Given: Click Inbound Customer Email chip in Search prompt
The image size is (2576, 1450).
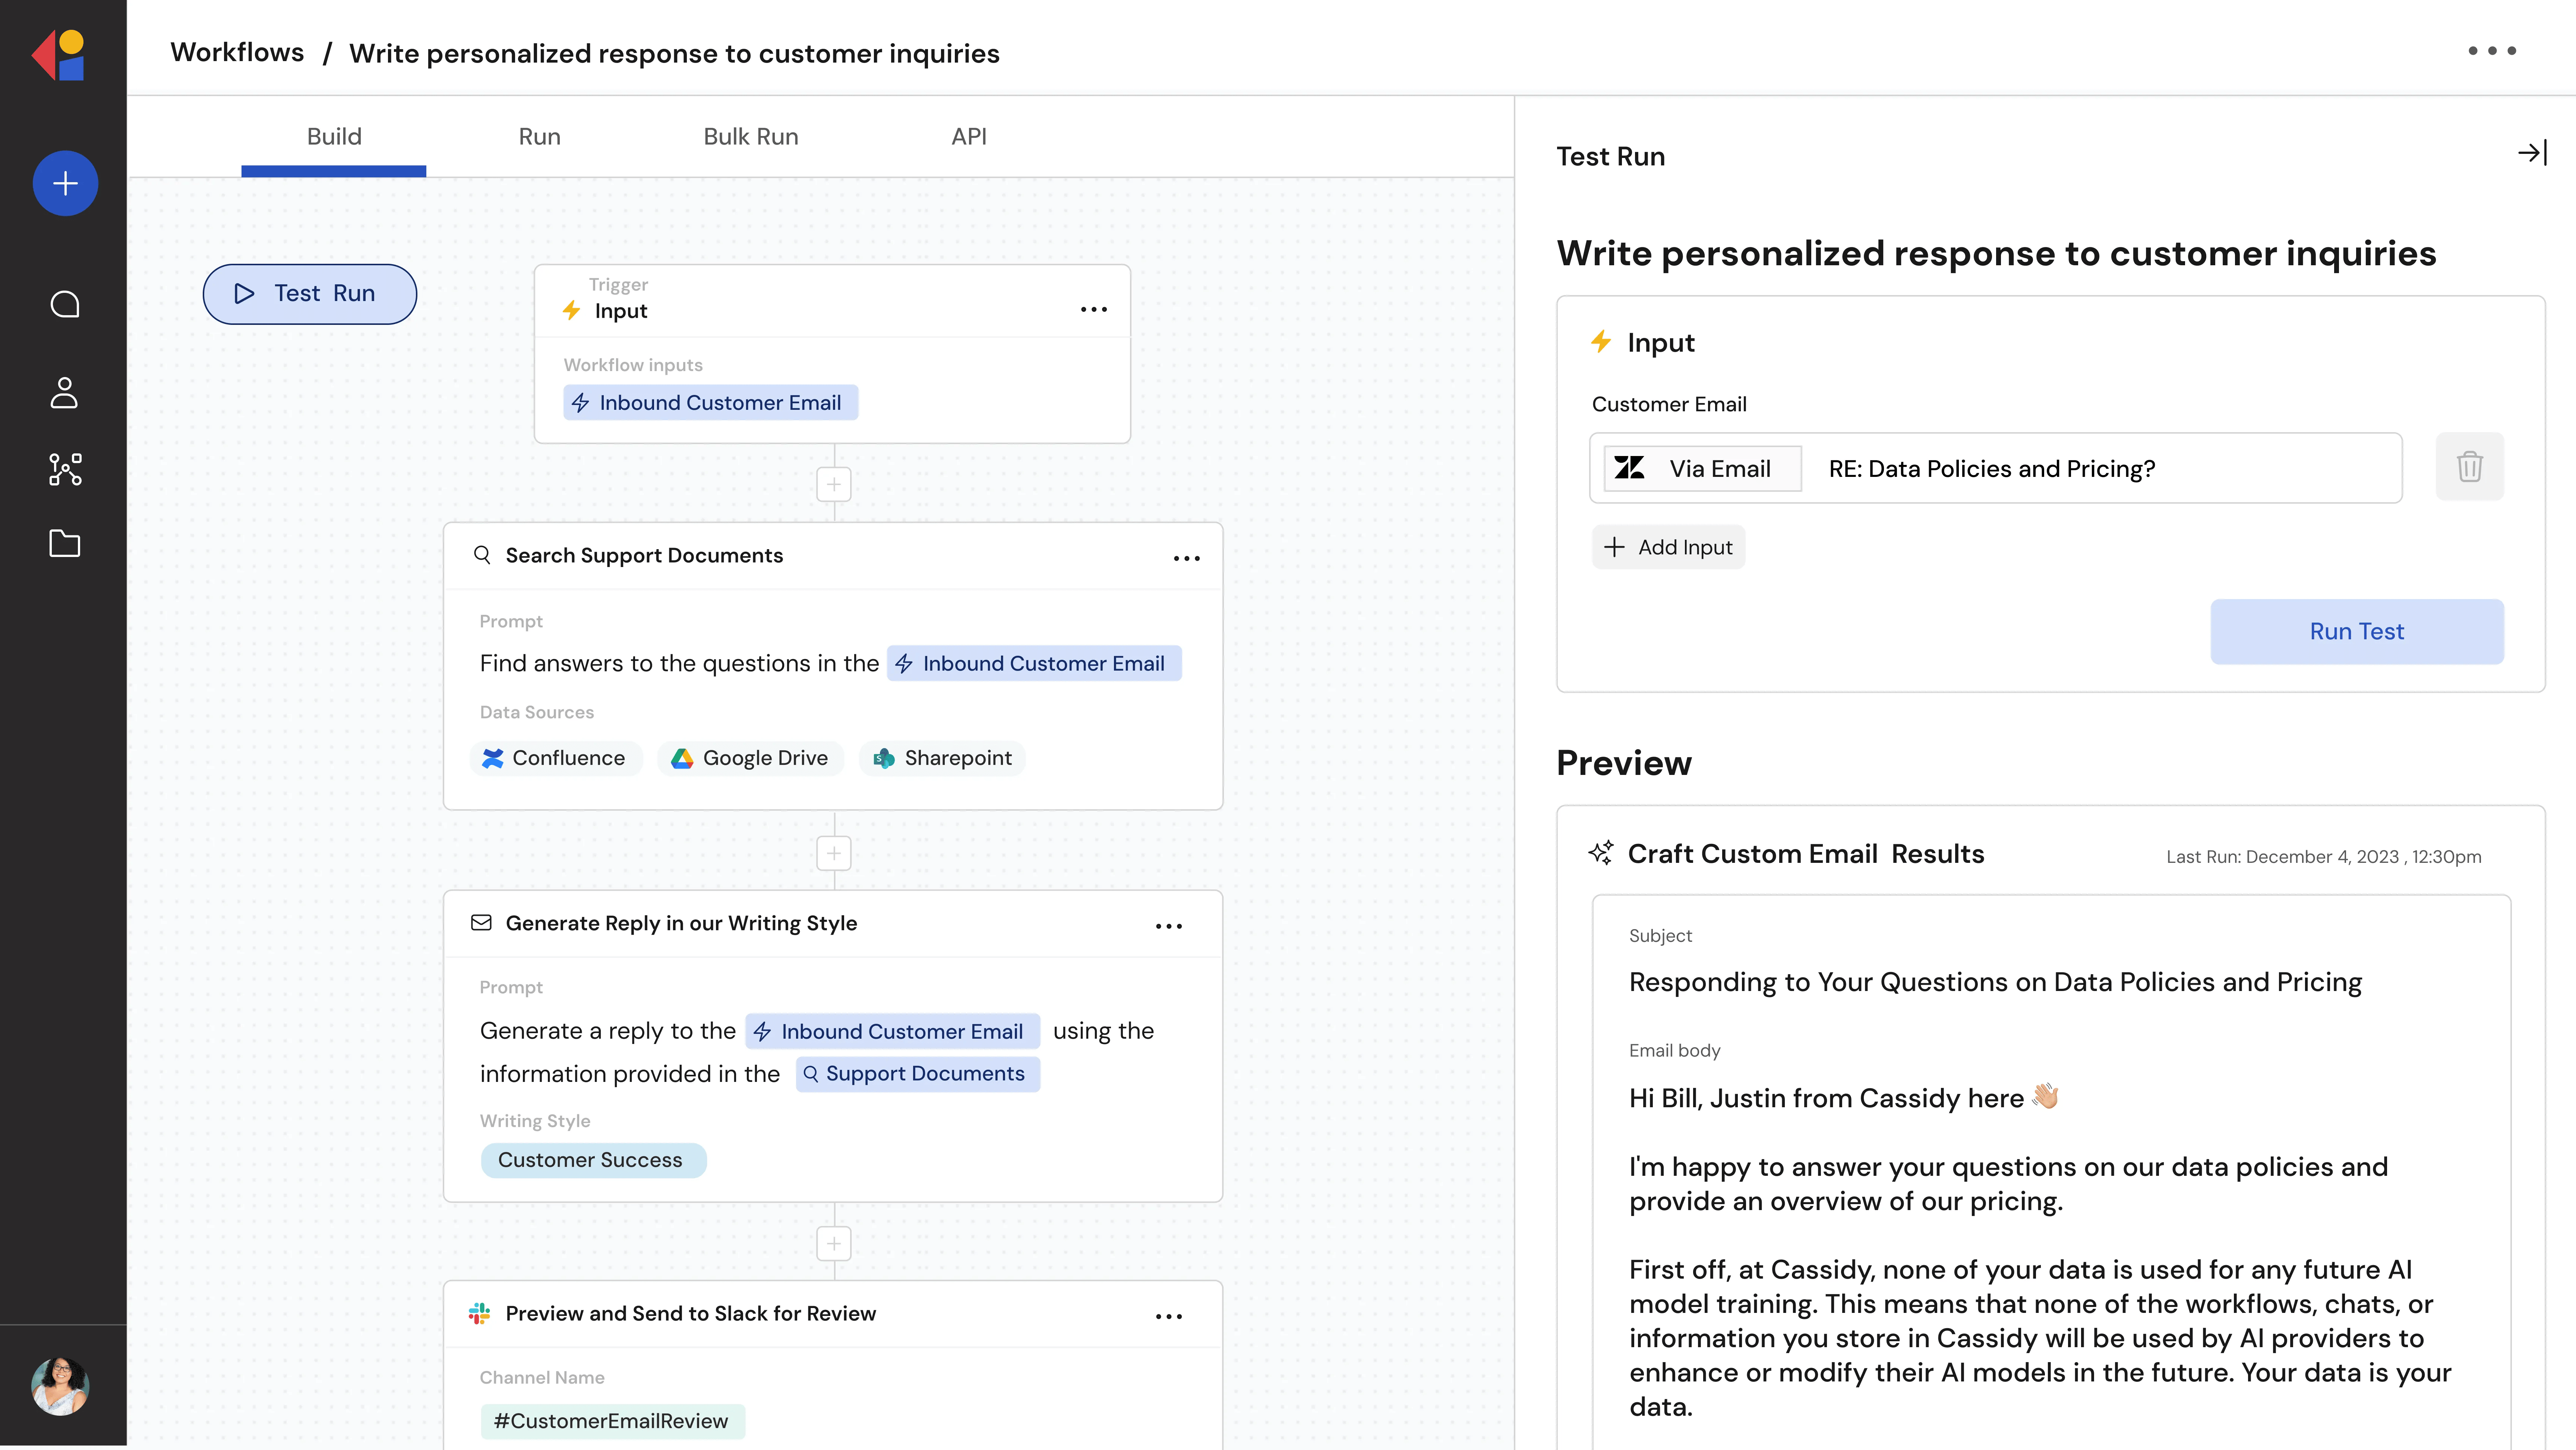Looking at the screenshot, I should 1034,663.
